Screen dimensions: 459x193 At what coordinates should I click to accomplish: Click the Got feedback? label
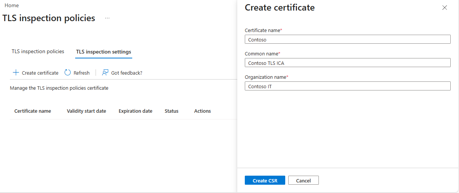click(x=127, y=73)
